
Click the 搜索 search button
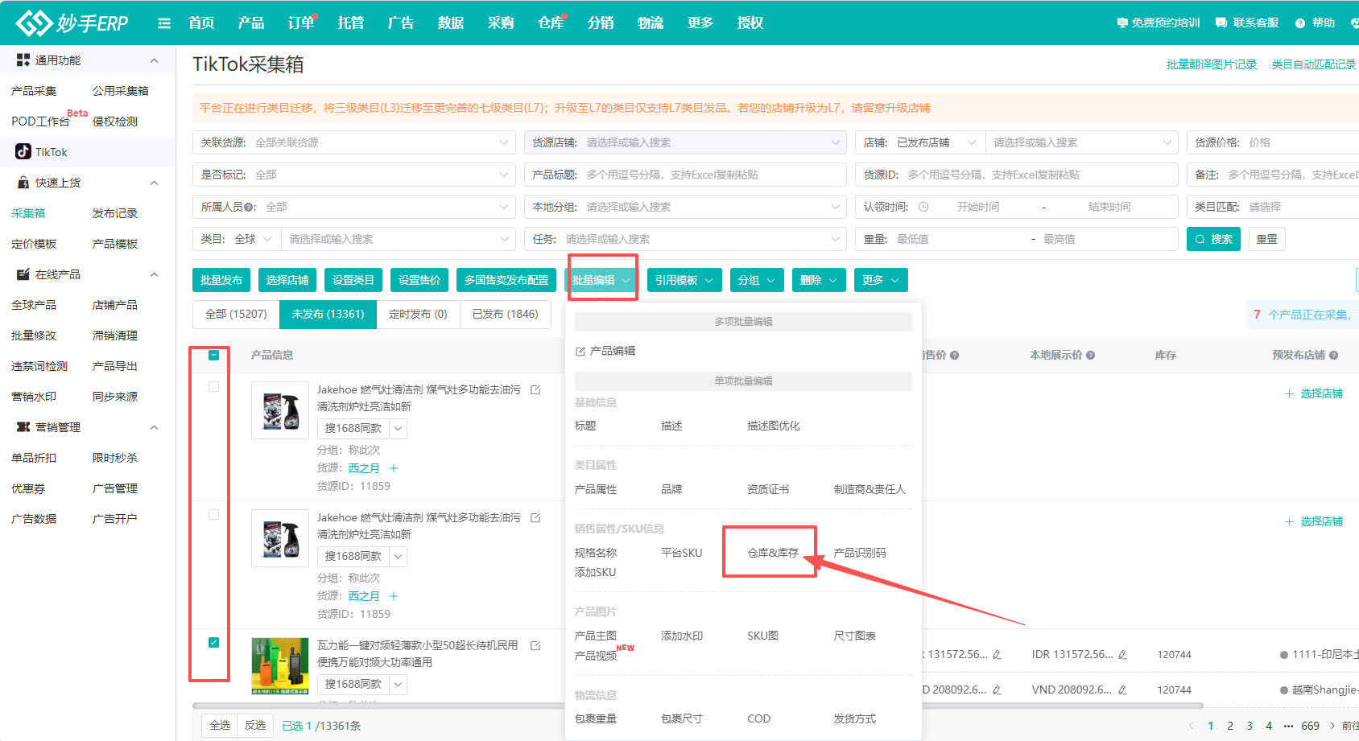point(1213,239)
